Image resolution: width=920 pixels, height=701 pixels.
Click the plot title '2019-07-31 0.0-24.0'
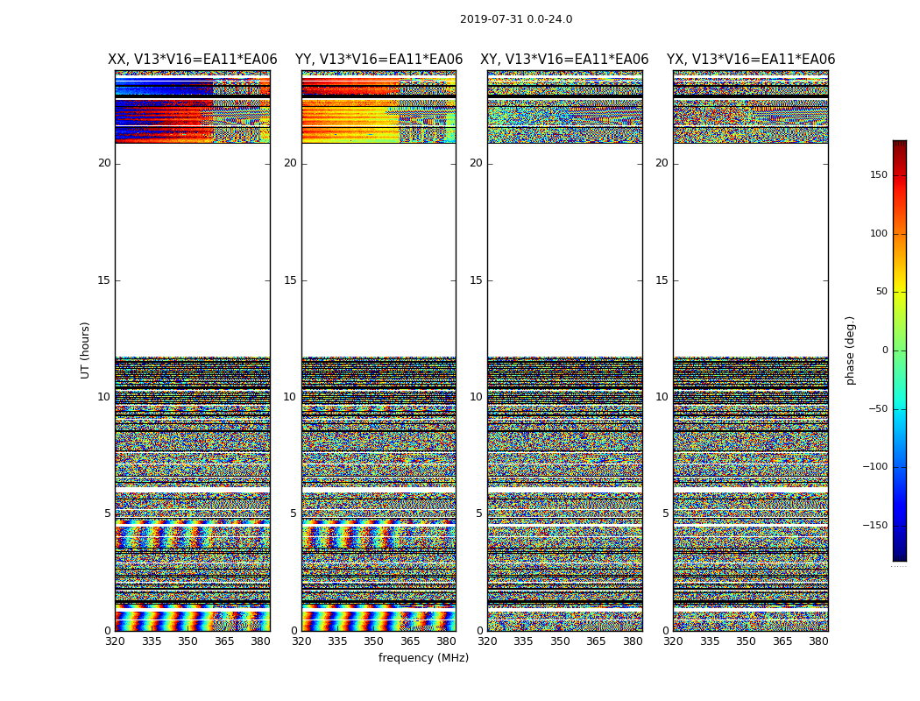click(516, 19)
